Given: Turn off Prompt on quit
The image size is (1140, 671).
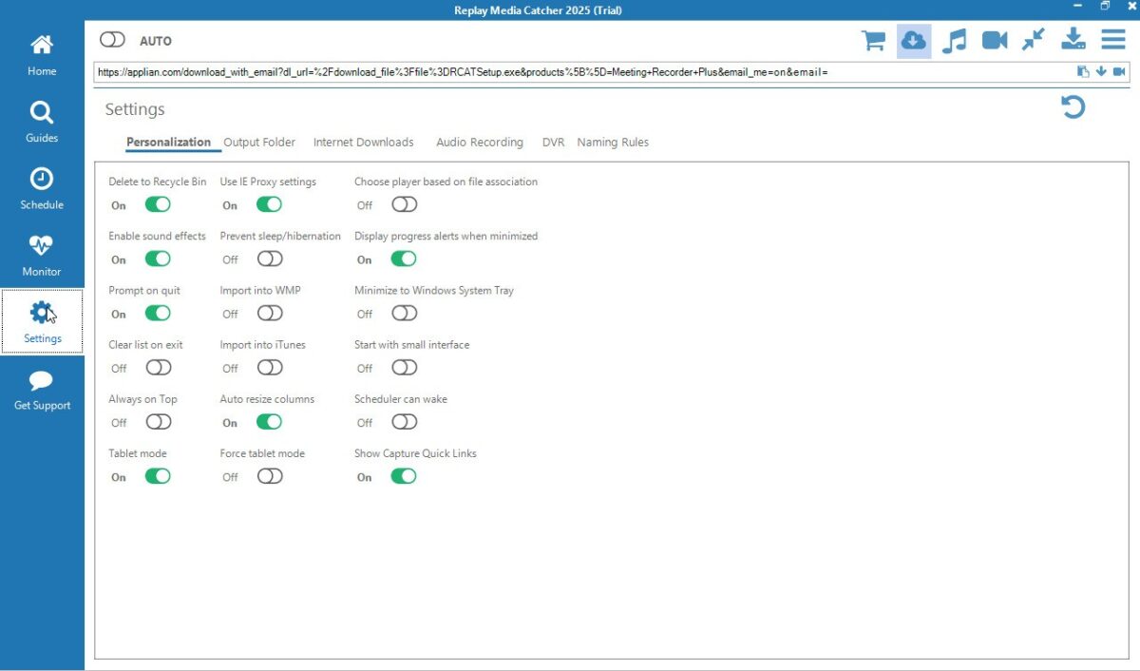Looking at the screenshot, I should pos(158,313).
